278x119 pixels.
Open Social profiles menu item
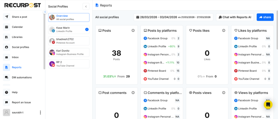[x=21, y=47]
